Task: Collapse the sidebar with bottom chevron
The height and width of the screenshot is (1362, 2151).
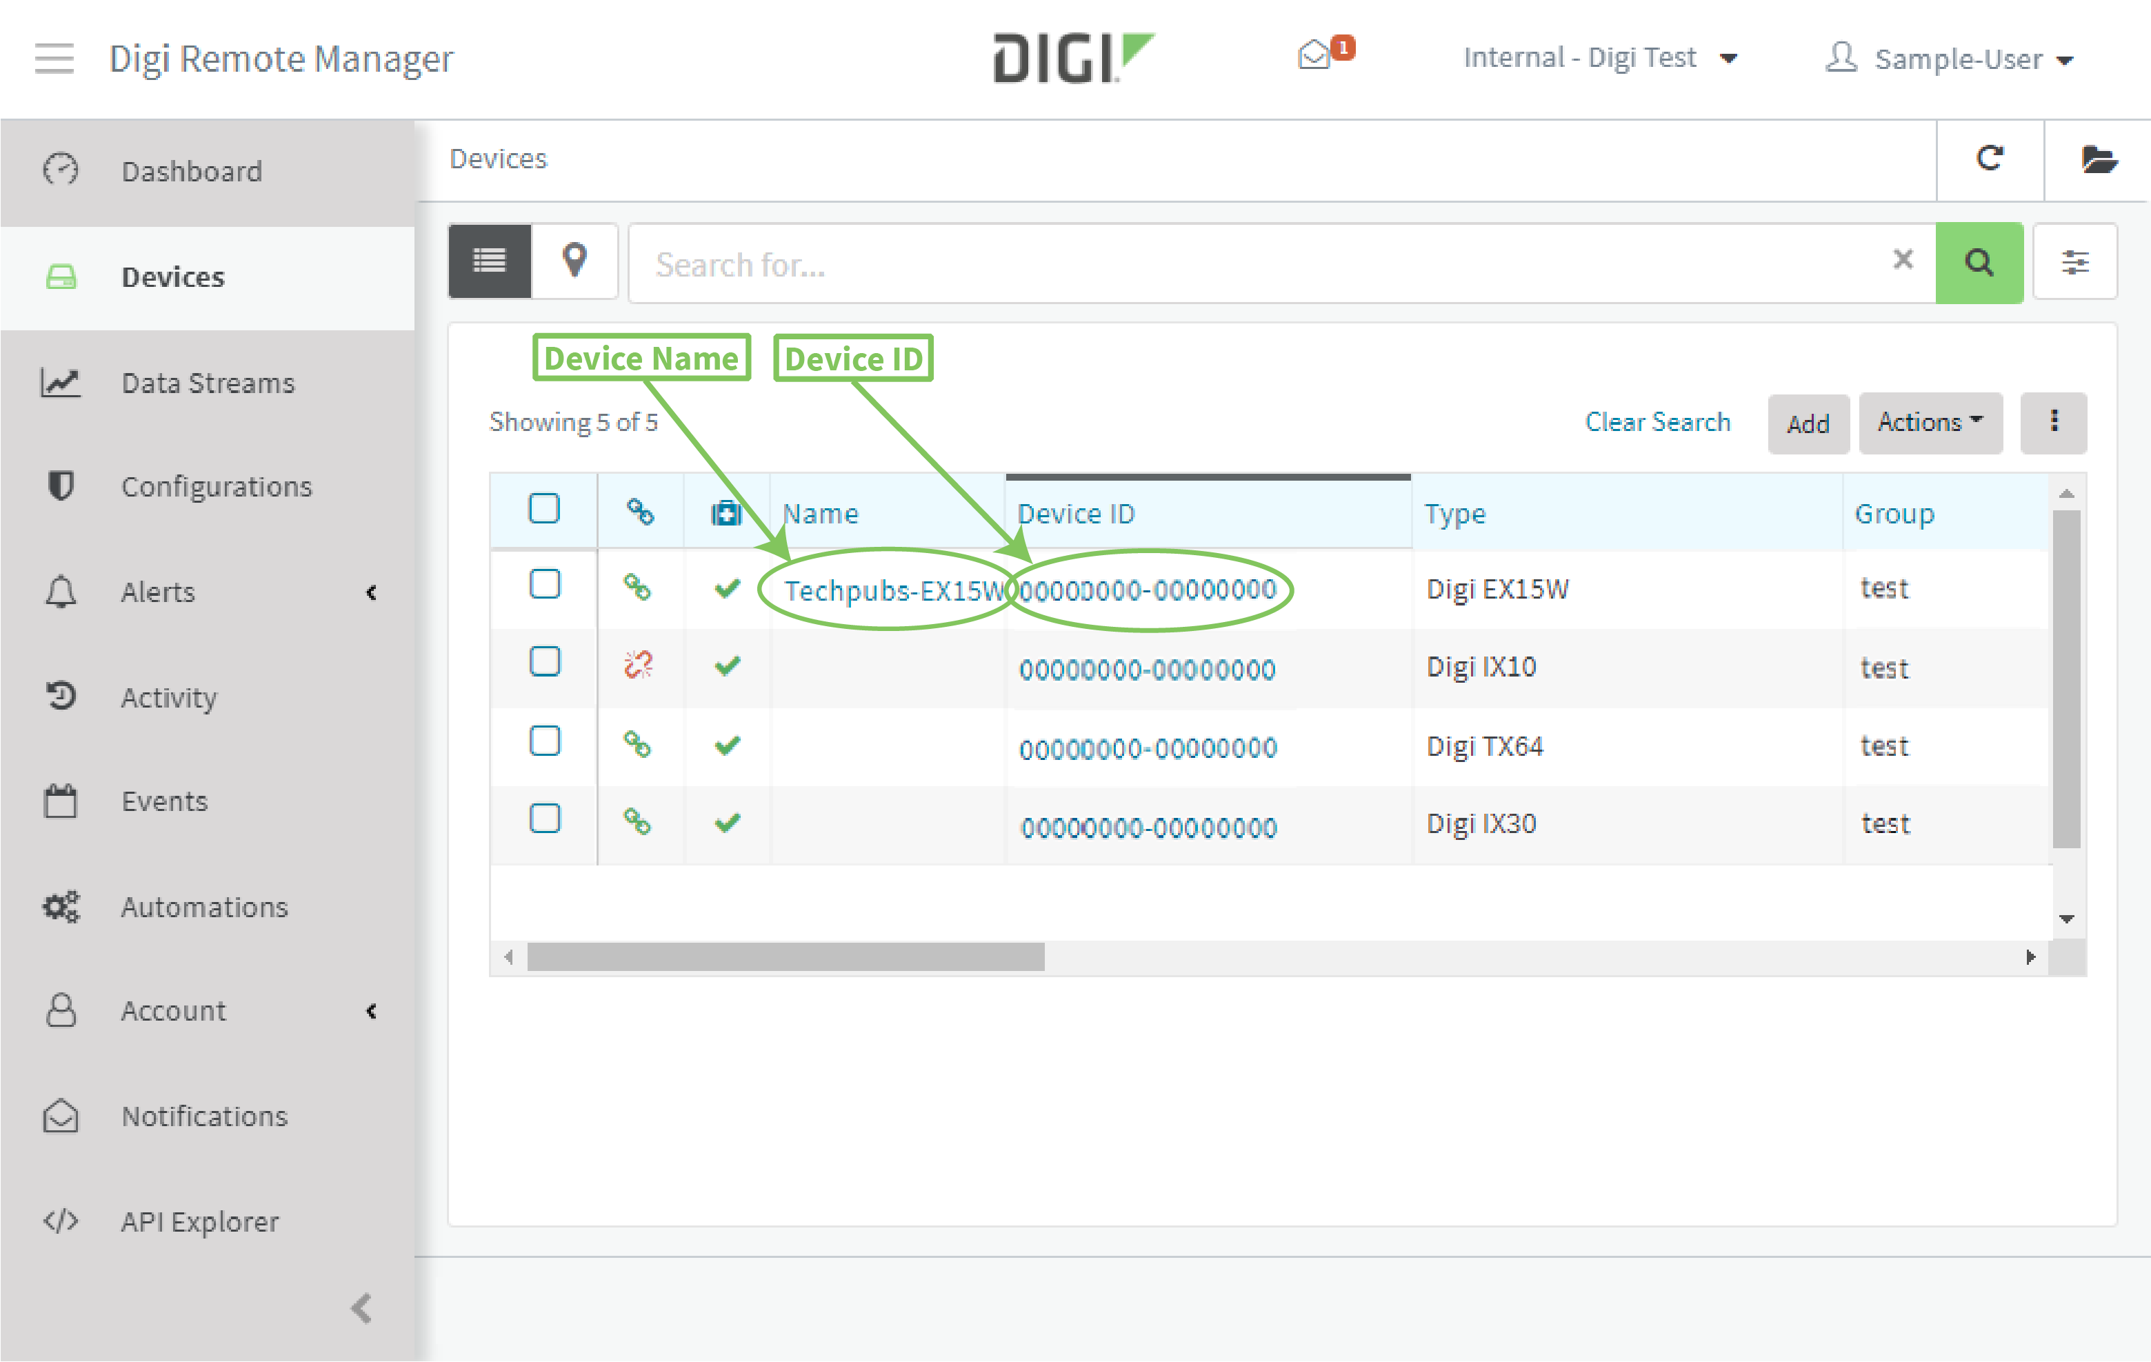Action: point(362,1308)
